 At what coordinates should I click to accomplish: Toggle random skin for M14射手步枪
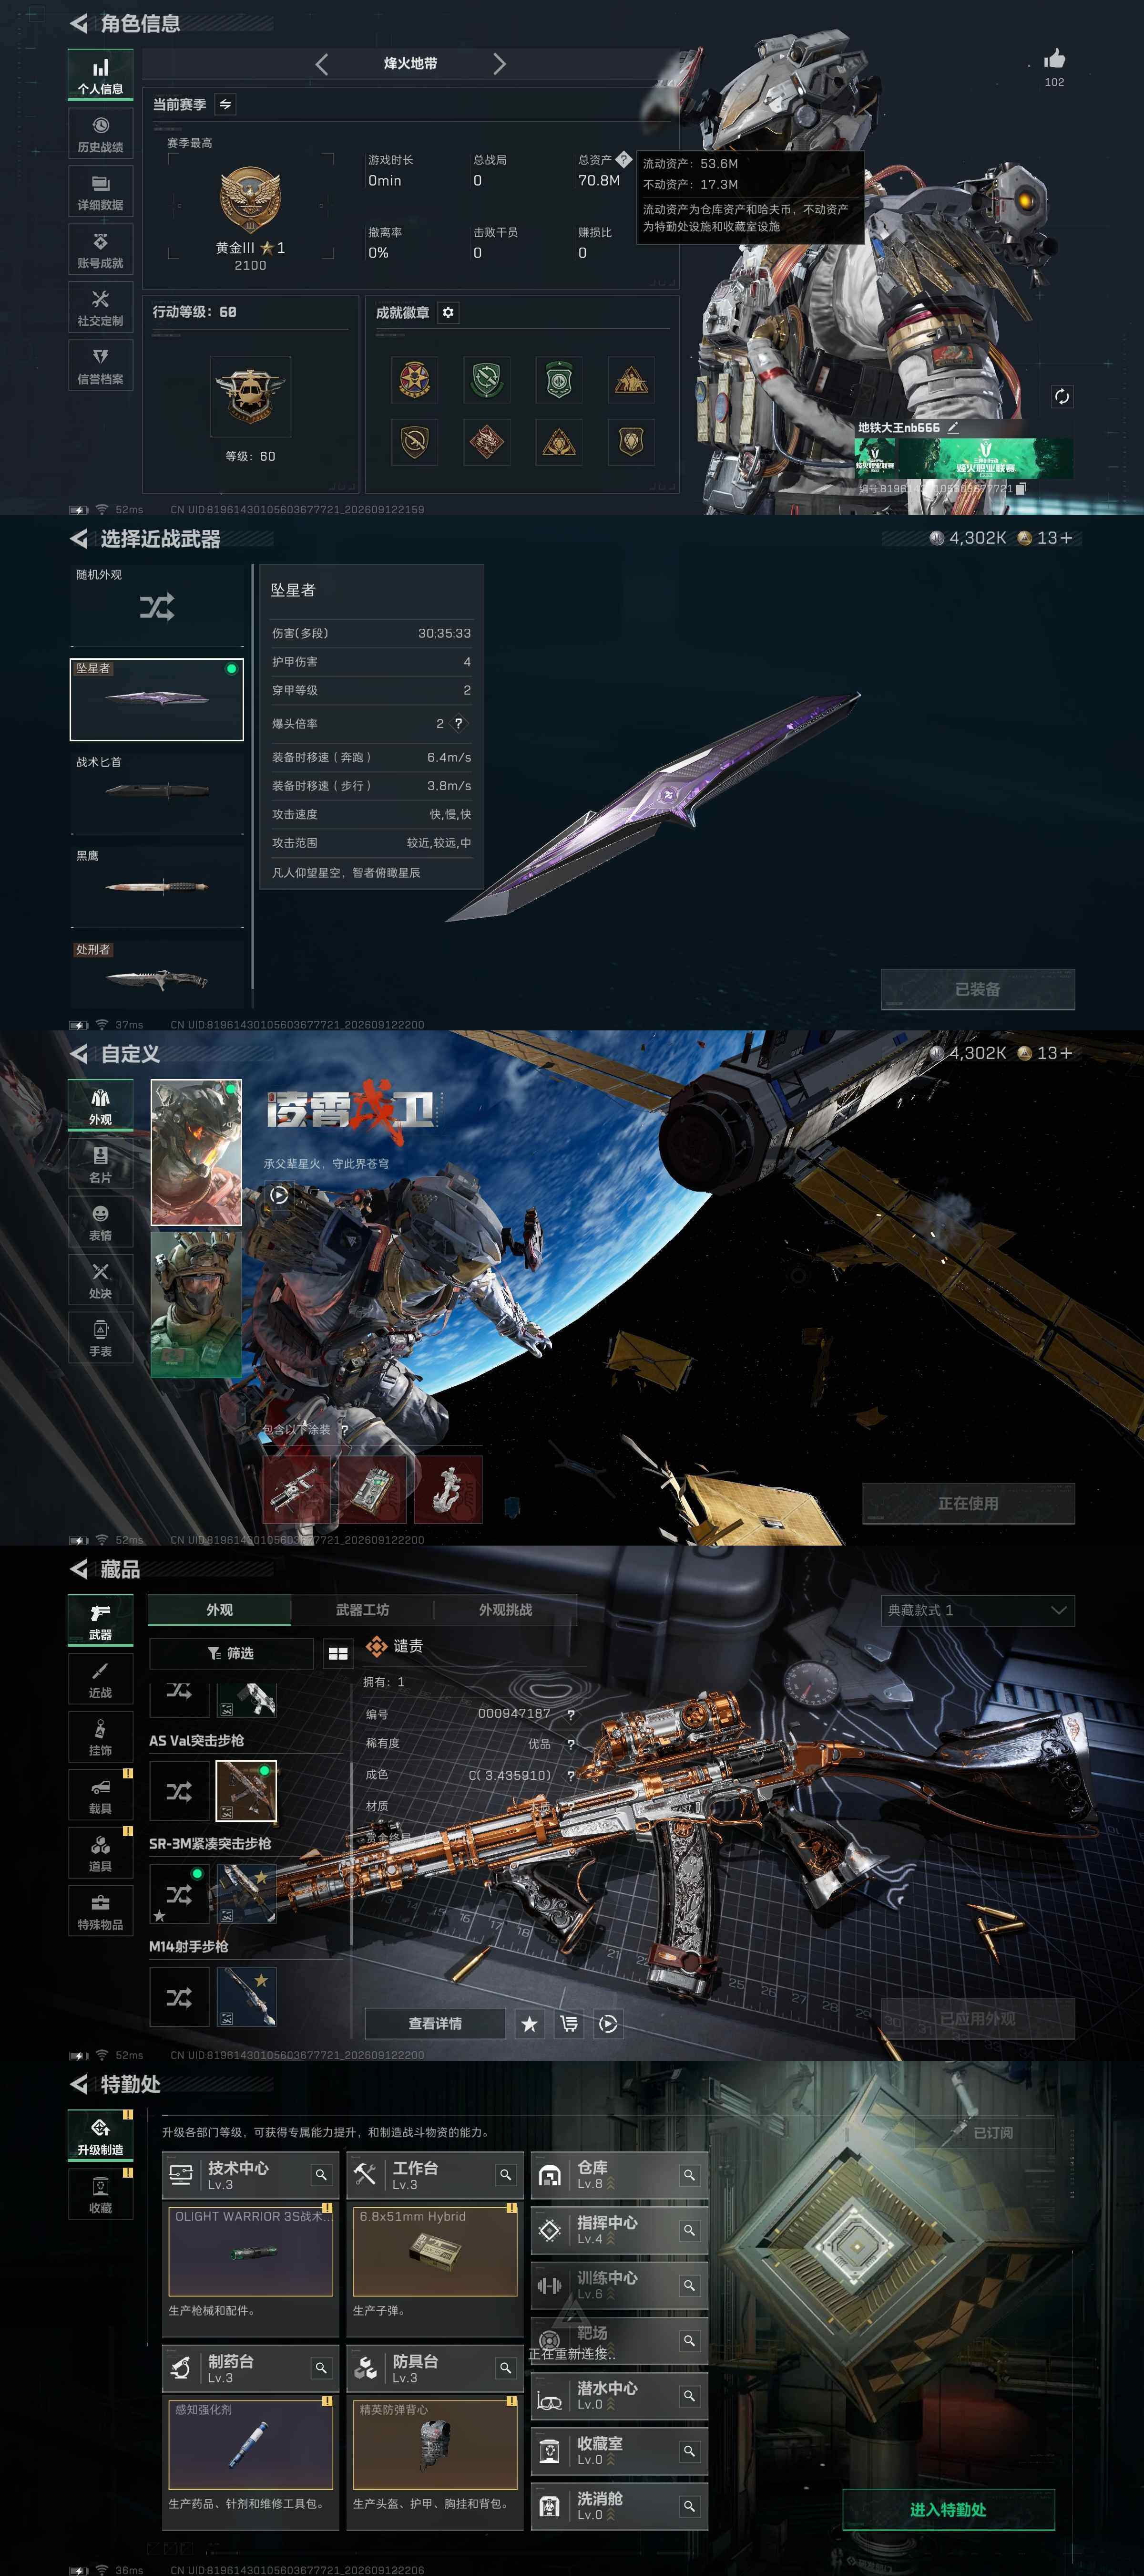click(x=179, y=1997)
